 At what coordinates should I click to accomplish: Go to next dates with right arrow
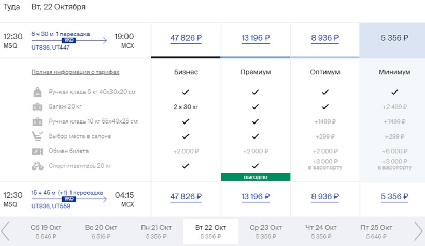(418, 231)
